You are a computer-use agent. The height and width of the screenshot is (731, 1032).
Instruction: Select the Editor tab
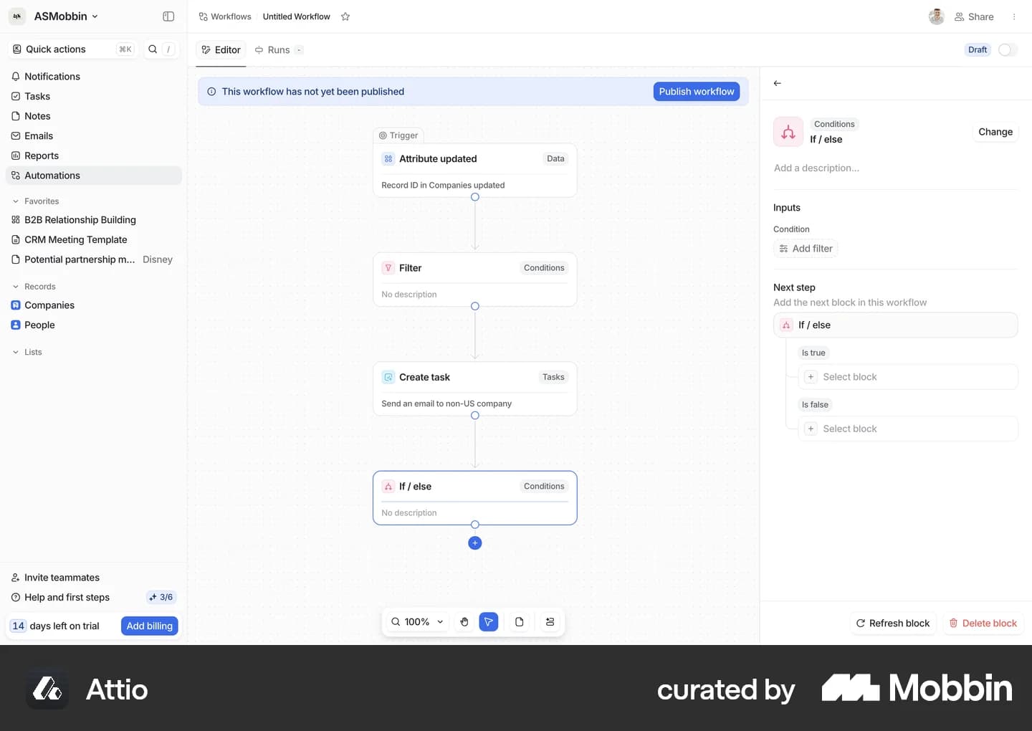[x=221, y=50]
